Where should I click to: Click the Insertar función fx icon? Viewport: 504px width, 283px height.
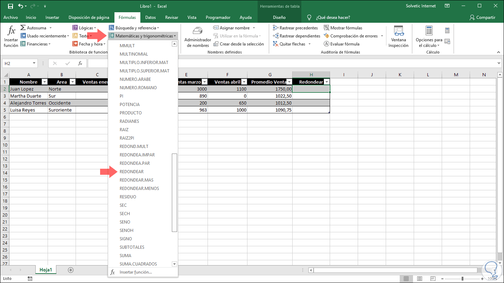pos(11,31)
